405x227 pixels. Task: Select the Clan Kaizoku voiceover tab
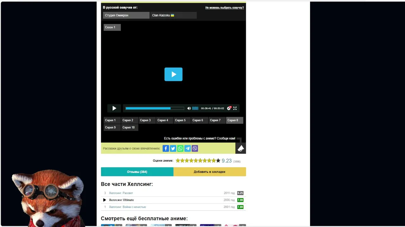tap(173, 15)
